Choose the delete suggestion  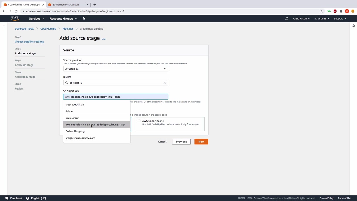pyautogui.click(x=97, y=111)
